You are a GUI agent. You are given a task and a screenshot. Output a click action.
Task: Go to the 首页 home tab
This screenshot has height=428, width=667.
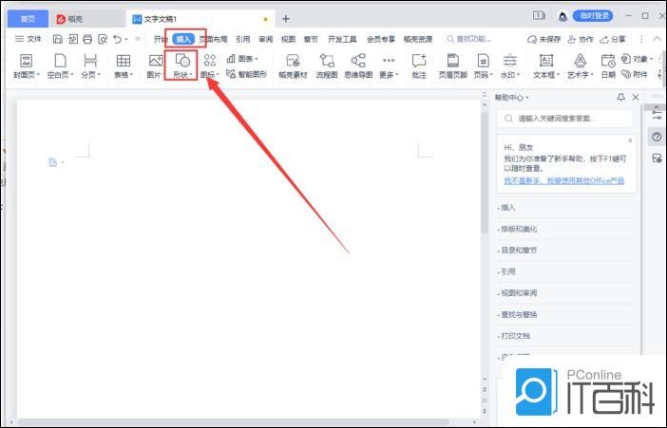pyautogui.click(x=28, y=19)
